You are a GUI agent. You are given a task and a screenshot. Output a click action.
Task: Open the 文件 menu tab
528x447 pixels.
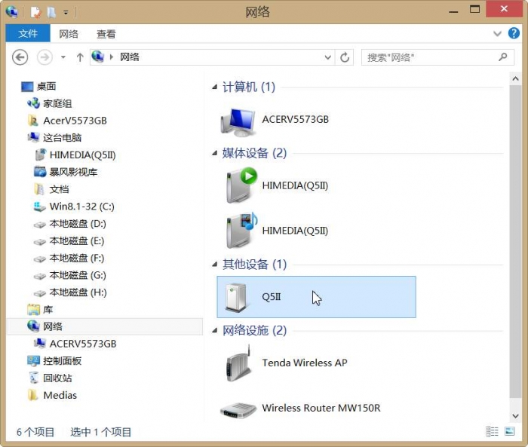coord(28,33)
